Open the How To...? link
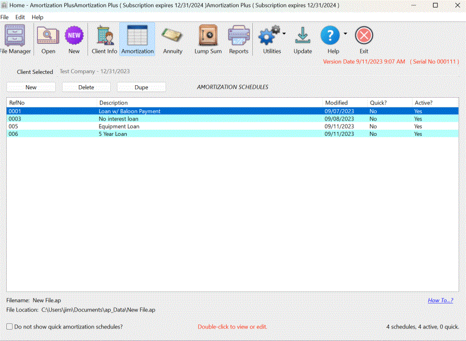The image size is (466, 341). (440, 300)
